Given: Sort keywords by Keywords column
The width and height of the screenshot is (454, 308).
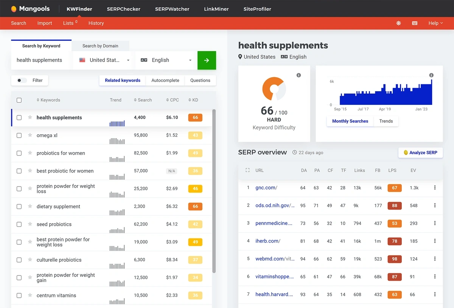Looking at the screenshot, I should [48, 100].
